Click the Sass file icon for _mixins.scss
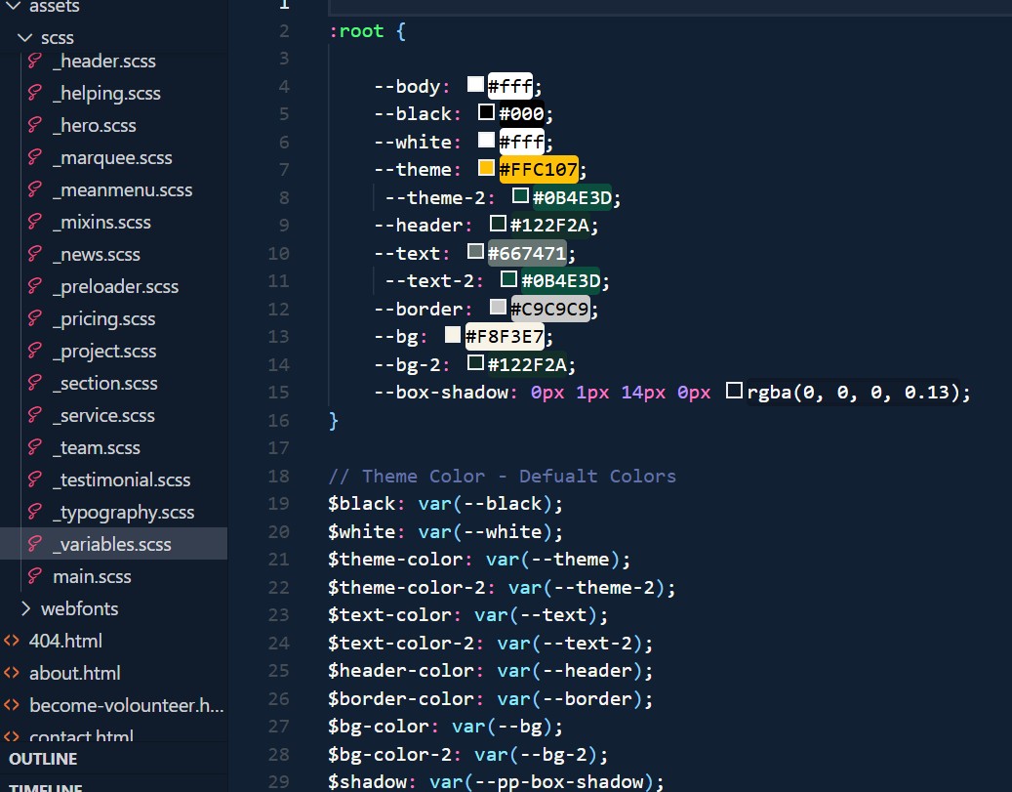The height and width of the screenshot is (792, 1012). (35, 223)
